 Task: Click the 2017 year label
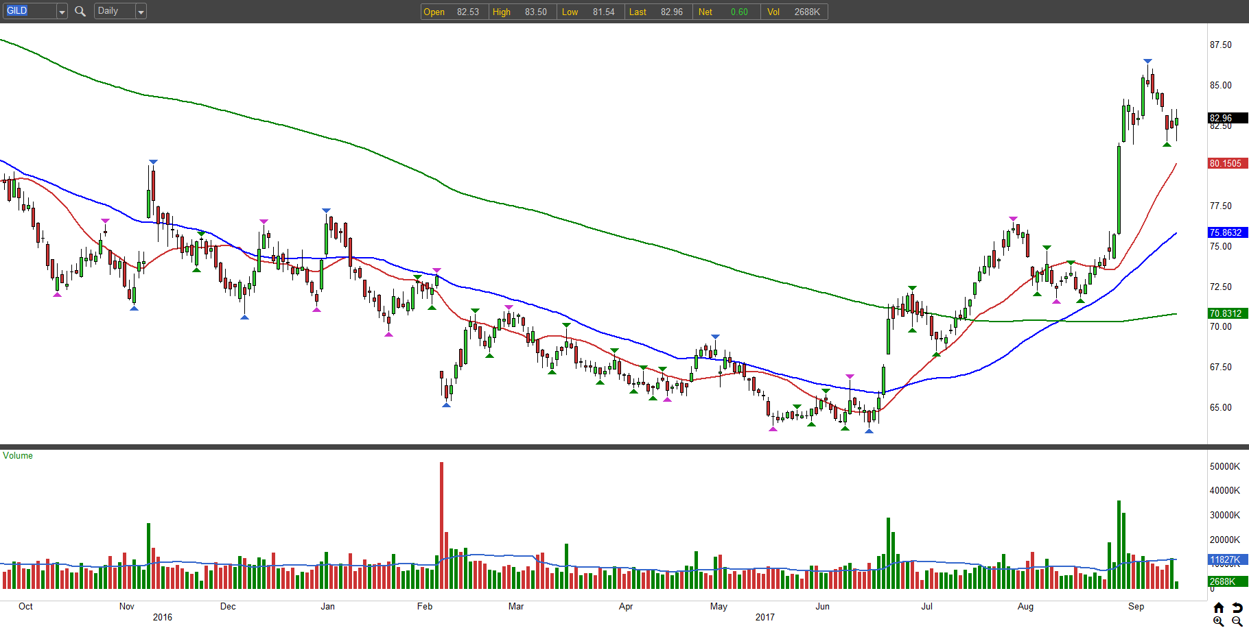[x=765, y=617]
